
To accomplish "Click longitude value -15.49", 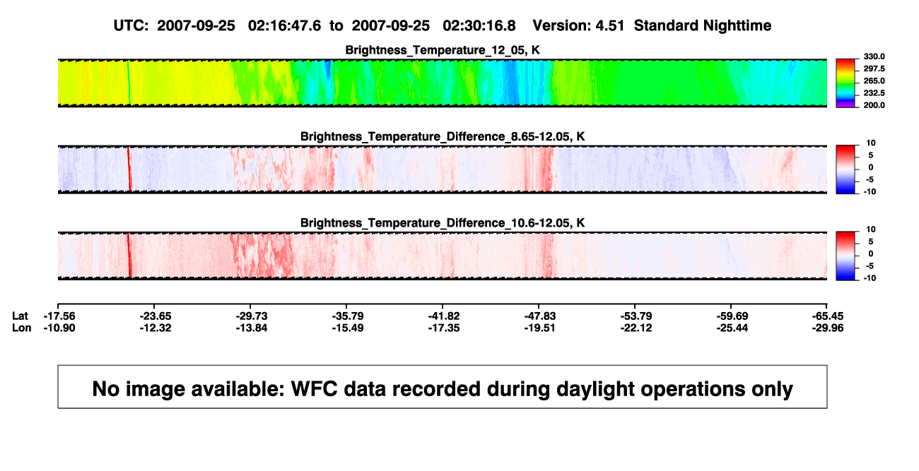I will (x=347, y=328).
